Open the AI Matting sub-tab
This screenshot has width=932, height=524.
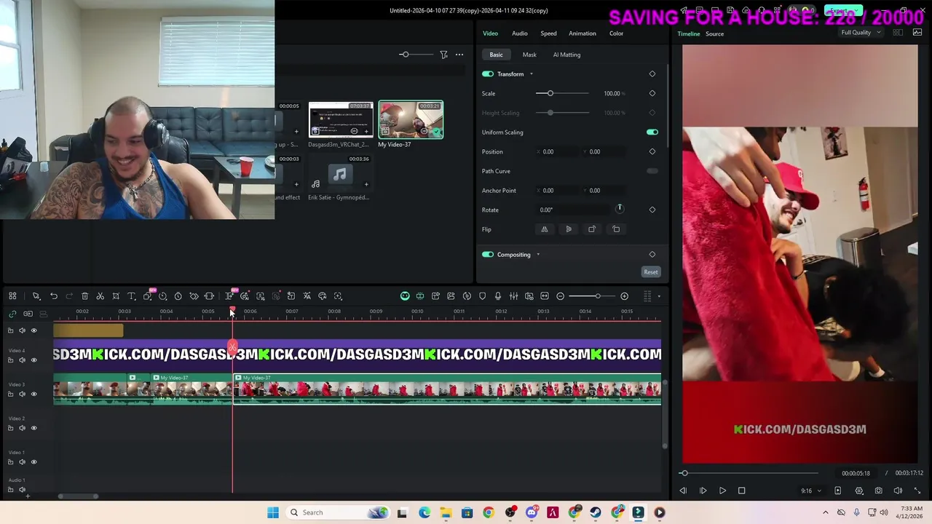click(x=566, y=55)
